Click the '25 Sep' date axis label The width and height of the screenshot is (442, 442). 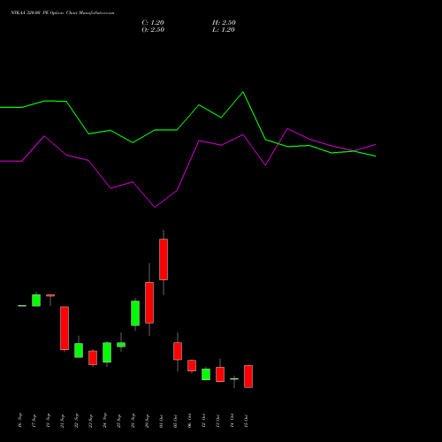tap(119, 421)
